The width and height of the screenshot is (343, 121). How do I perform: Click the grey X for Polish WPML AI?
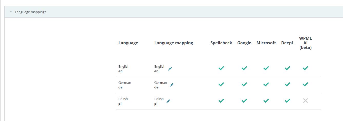[305, 101]
